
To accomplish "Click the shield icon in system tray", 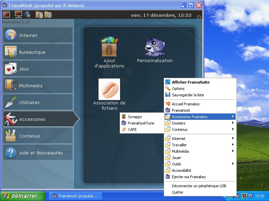I will point(244,196).
